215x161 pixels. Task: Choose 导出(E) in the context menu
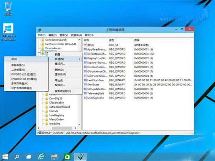tap(65, 80)
